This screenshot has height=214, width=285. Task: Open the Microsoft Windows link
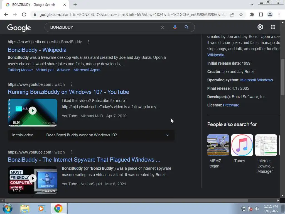[256, 80]
